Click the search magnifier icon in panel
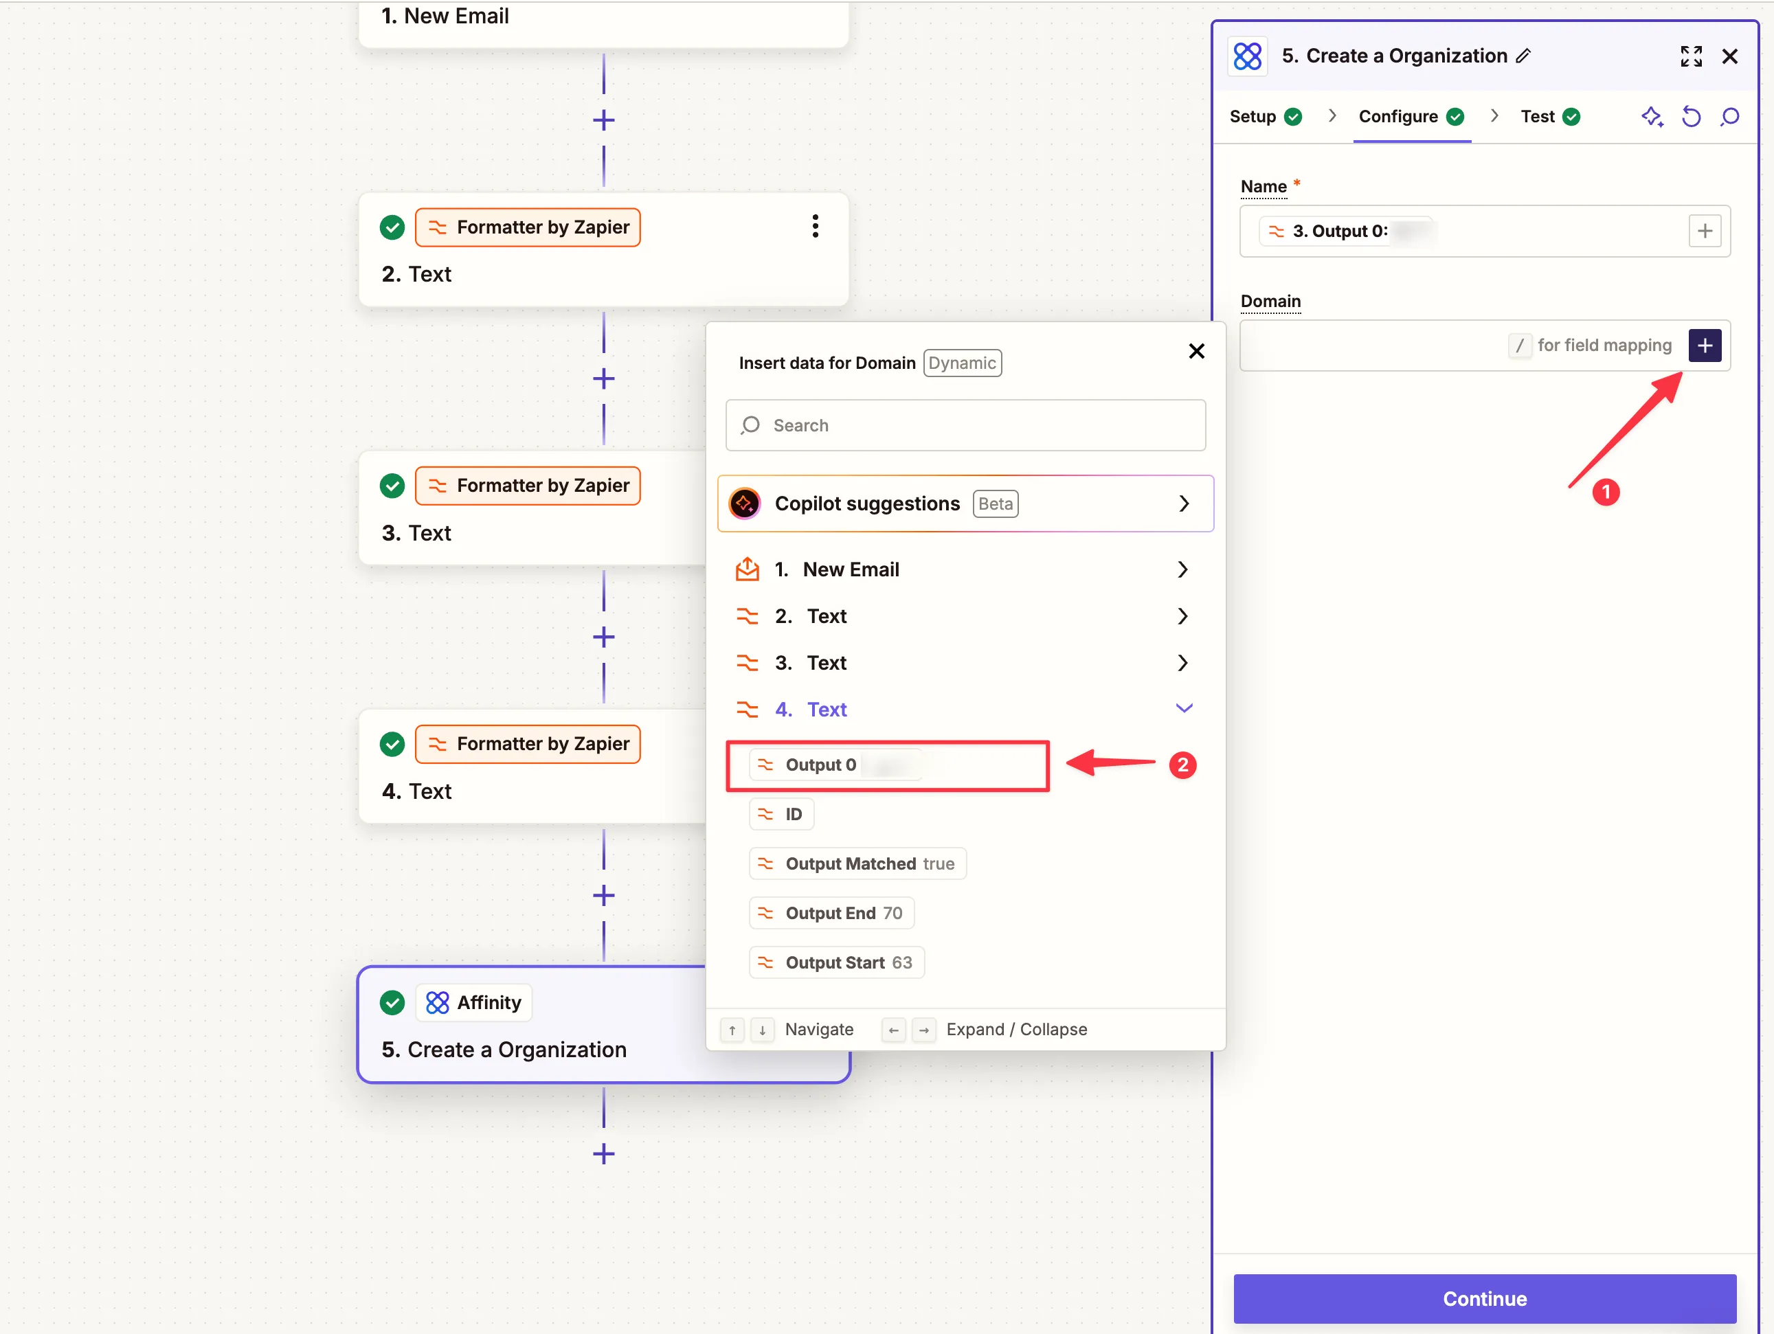The width and height of the screenshot is (1774, 1334). (1730, 117)
